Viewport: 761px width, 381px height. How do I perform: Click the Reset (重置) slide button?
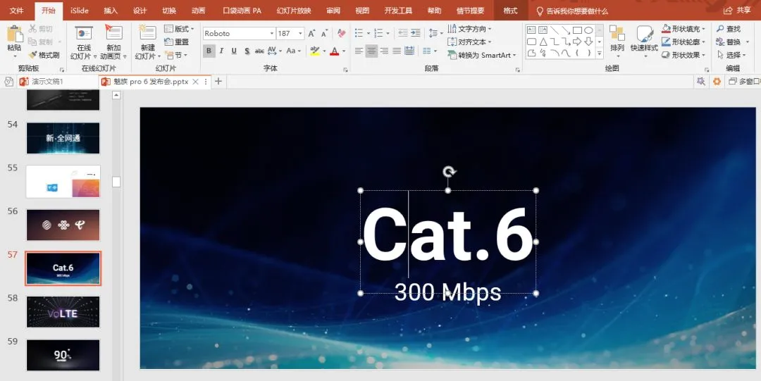[177, 42]
